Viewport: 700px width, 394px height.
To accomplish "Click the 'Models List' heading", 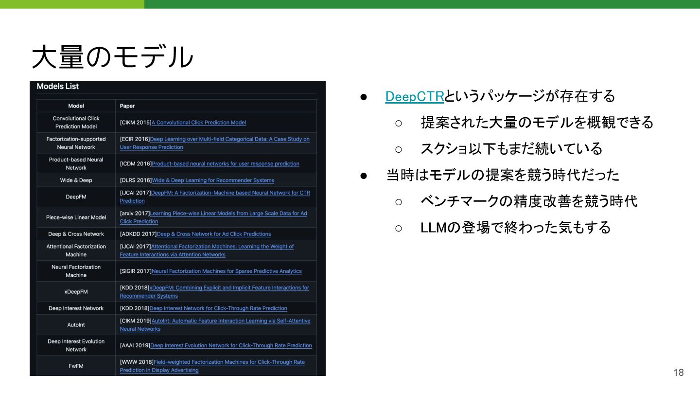I will coord(58,87).
